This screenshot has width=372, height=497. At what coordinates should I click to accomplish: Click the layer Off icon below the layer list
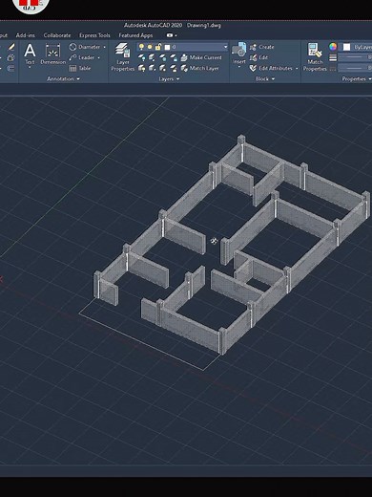[141, 57]
